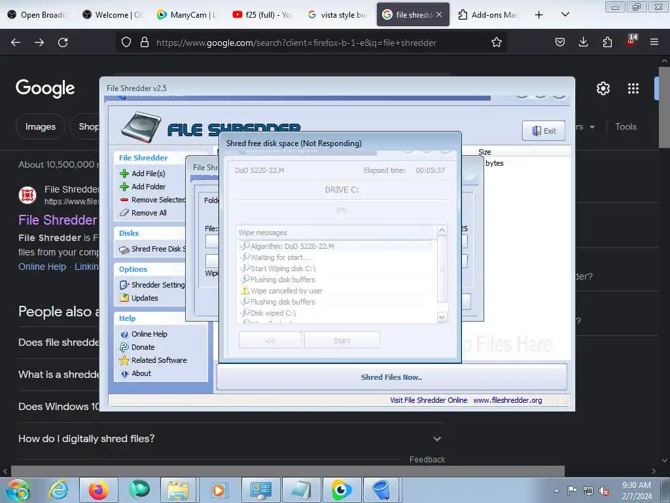The height and width of the screenshot is (503, 670).
Task: Open the Google apps grid
Action: [633, 88]
